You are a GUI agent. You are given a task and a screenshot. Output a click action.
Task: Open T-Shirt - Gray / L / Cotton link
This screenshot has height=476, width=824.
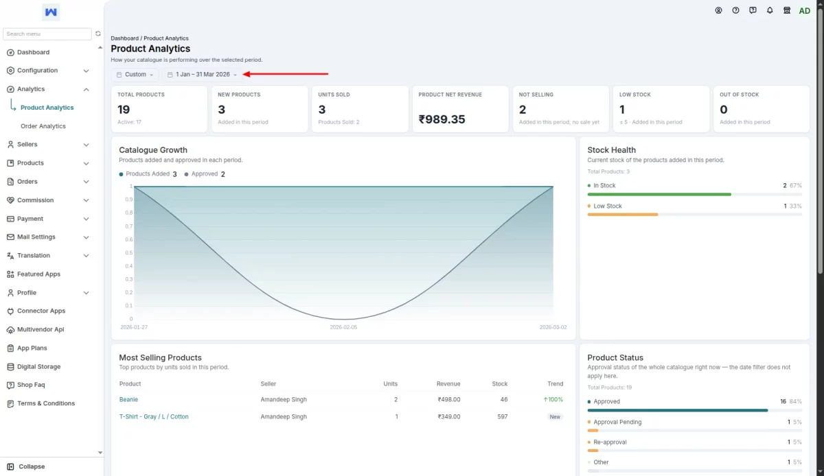[154, 416]
